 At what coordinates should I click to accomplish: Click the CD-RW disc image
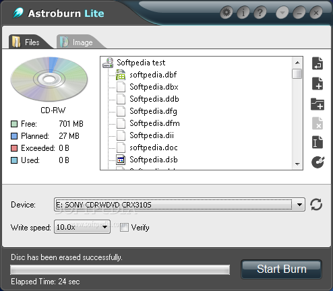click(x=49, y=79)
